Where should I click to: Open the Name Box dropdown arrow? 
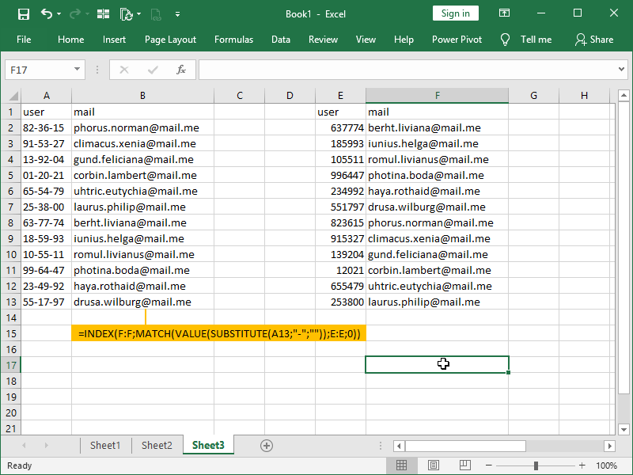coord(75,70)
